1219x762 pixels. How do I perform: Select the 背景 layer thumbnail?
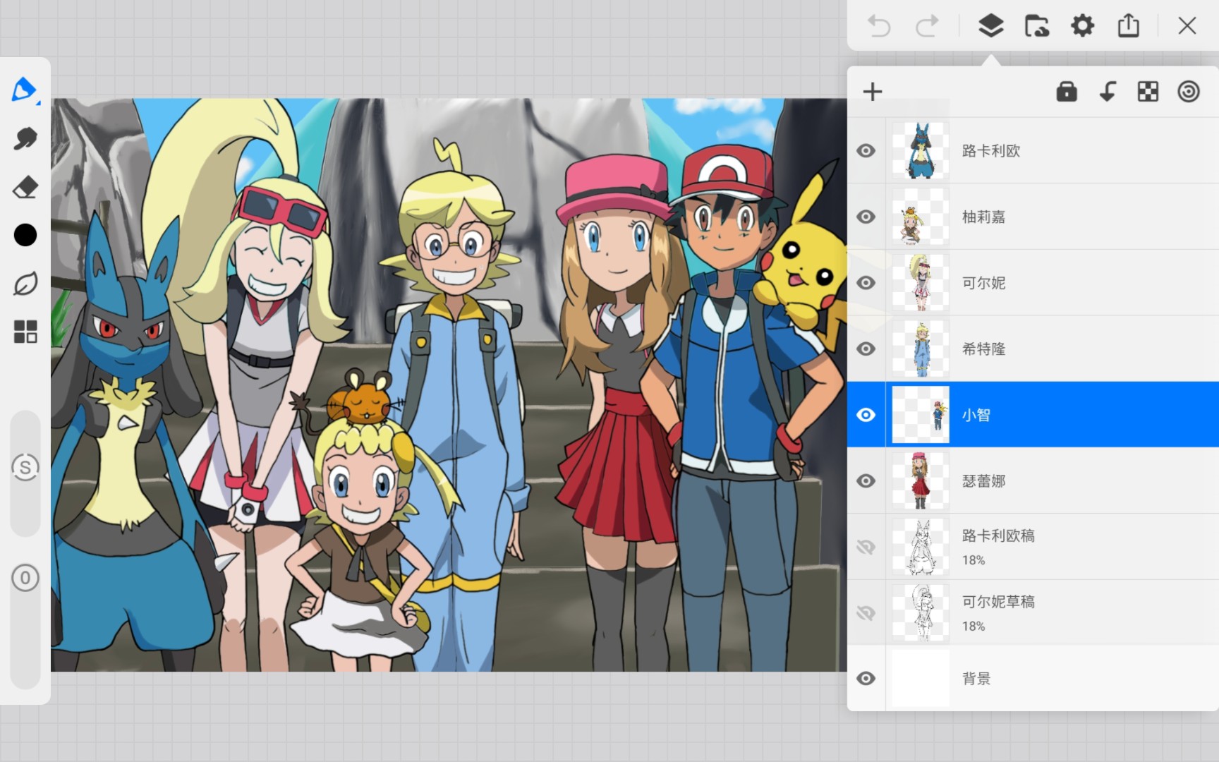pyautogui.click(x=921, y=679)
